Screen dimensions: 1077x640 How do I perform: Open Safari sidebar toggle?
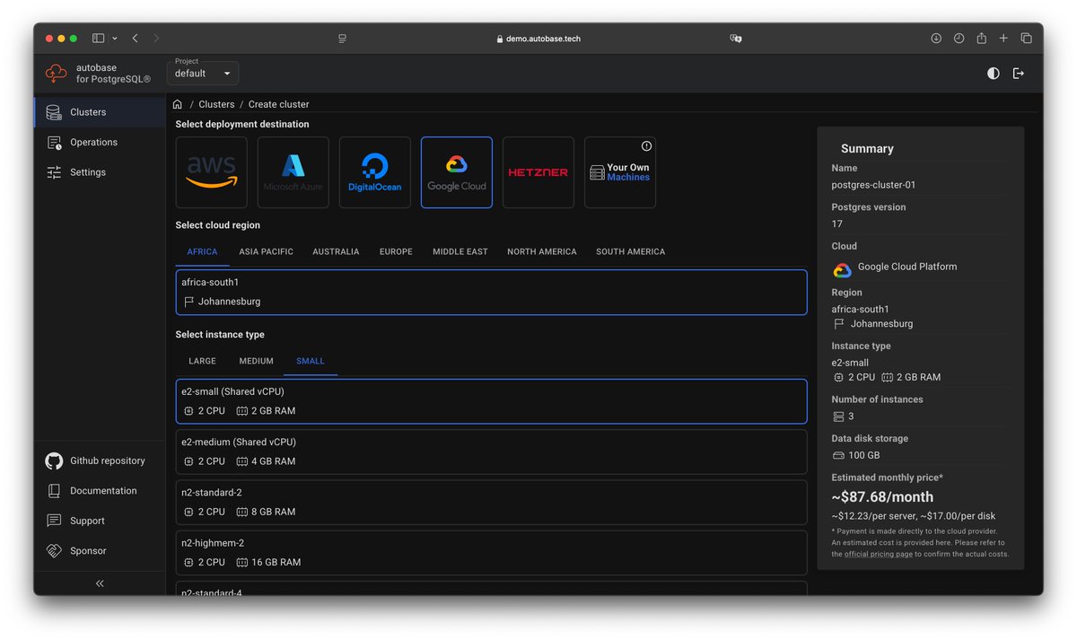coord(98,39)
